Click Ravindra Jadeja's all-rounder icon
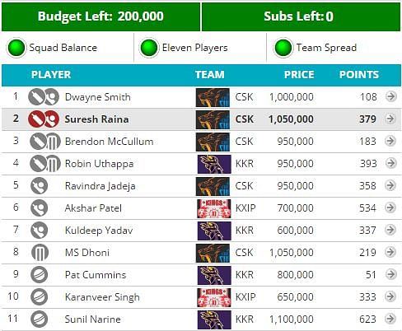The height and width of the screenshot is (331, 402). point(39,186)
